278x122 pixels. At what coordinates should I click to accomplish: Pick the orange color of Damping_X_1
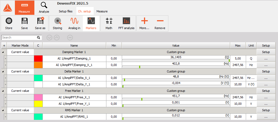click(x=38, y=65)
